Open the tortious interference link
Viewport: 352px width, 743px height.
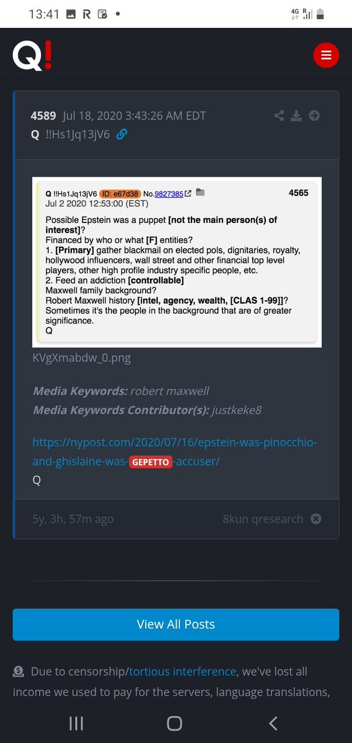pyautogui.click(x=182, y=672)
